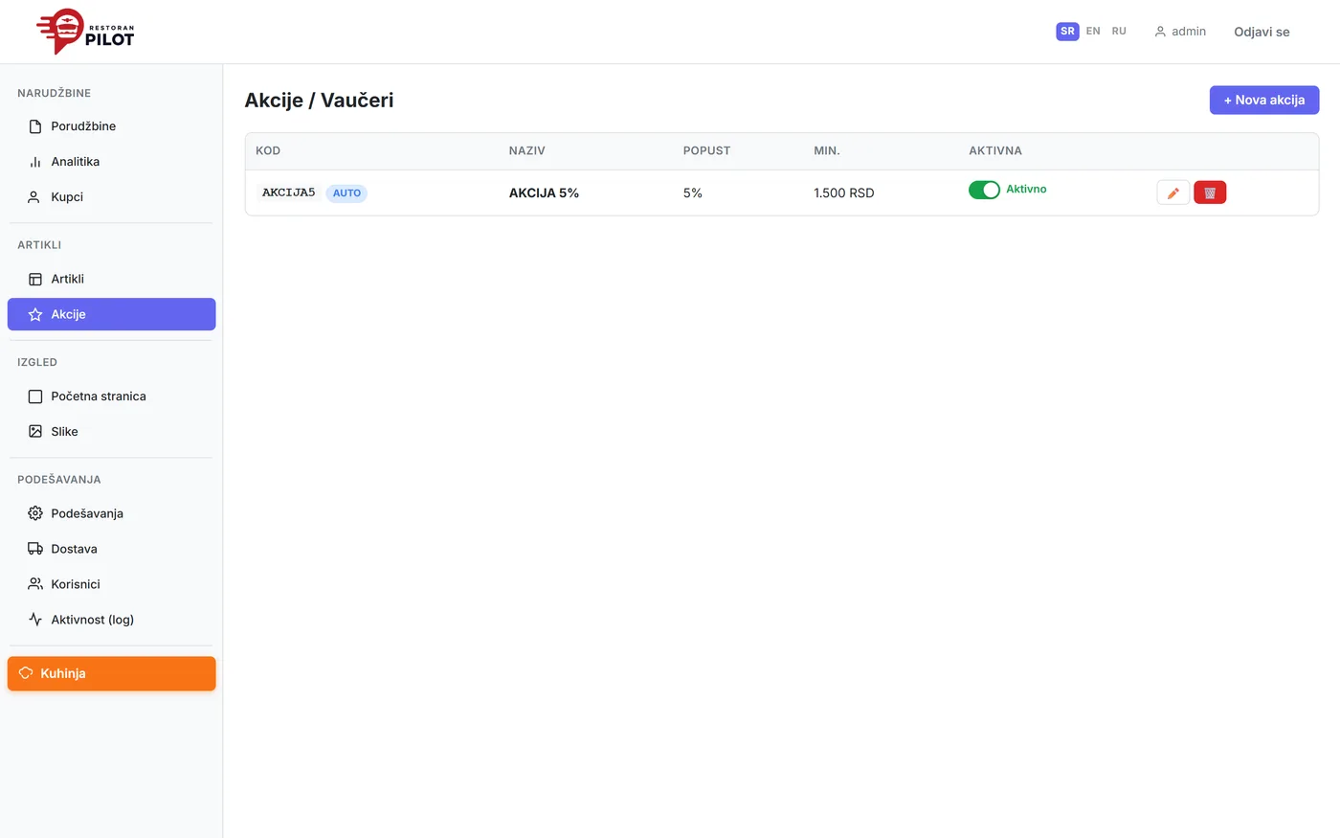Image resolution: width=1340 pixels, height=838 pixels.
Task: Click the Aktivnost (log) pulse icon
Action: (x=35, y=620)
